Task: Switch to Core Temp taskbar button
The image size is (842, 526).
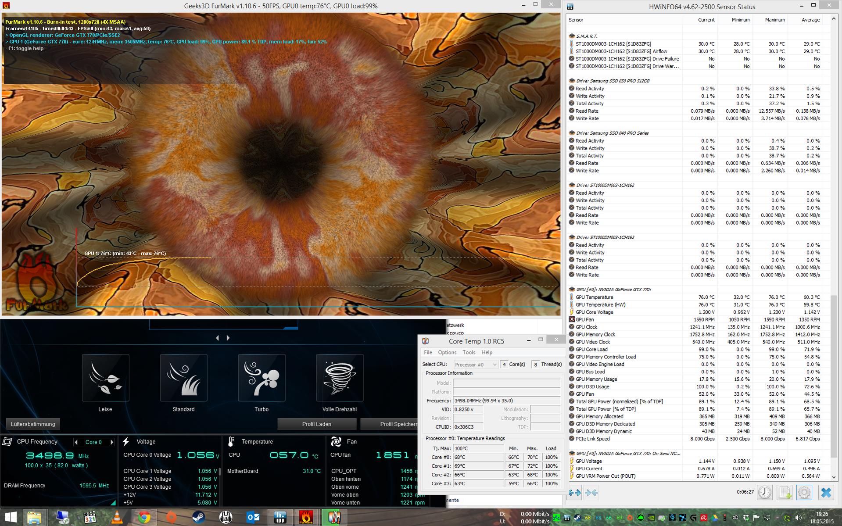Action: 334,518
